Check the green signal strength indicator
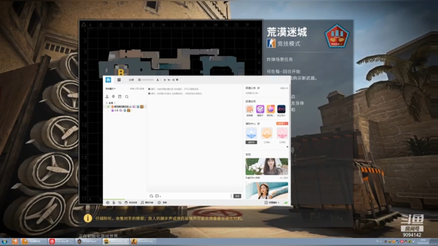The height and width of the screenshot is (246, 438). (x=286, y=203)
